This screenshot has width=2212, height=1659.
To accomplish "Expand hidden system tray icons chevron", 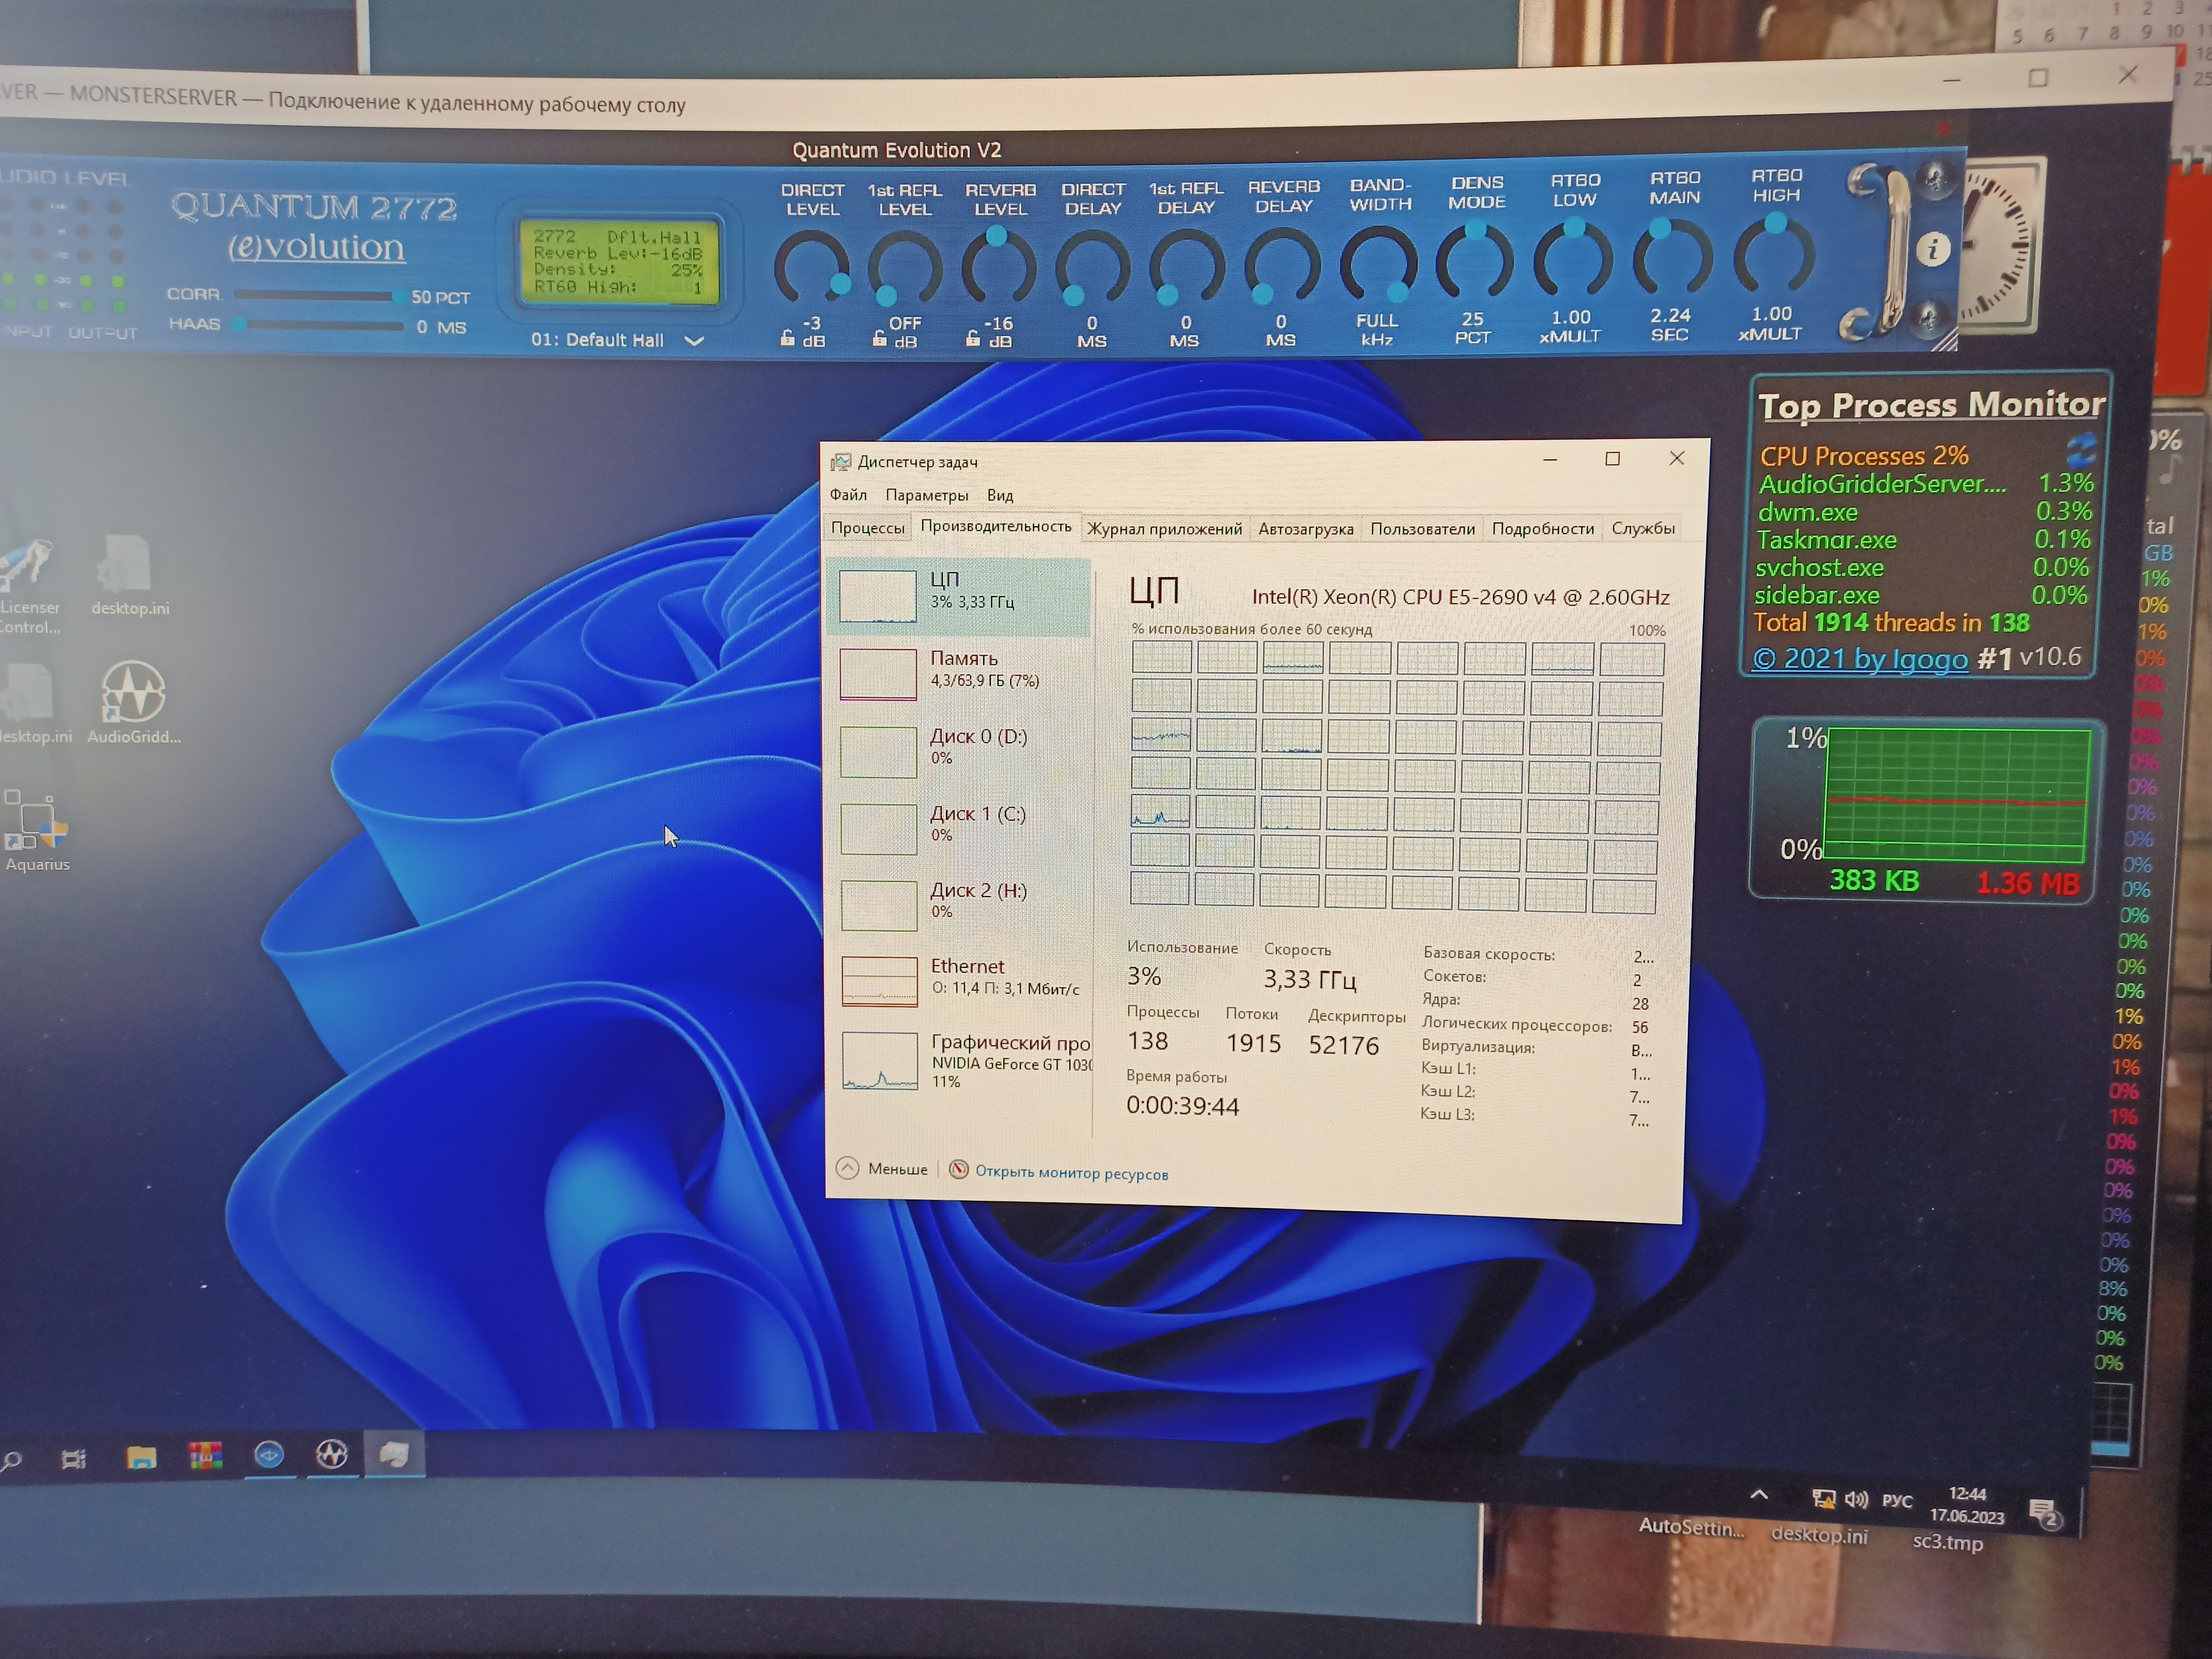I will [x=1759, y=1495].
